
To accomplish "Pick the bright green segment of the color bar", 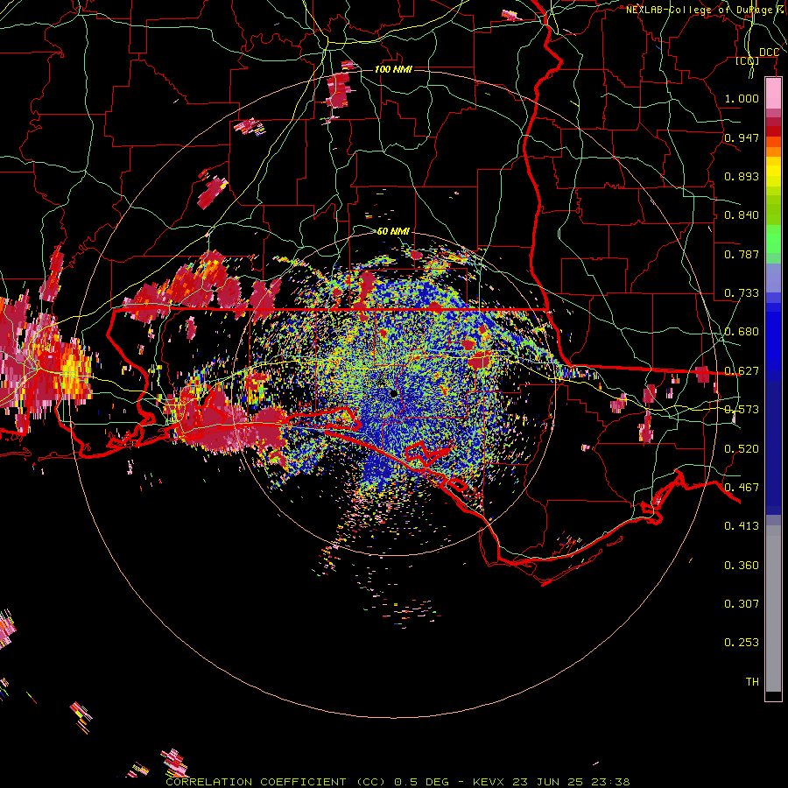I will point(773,239).
